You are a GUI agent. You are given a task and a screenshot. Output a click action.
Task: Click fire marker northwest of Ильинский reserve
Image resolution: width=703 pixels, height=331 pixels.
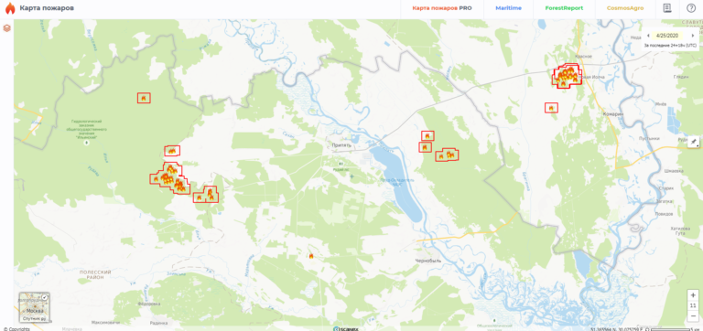tap(144, 98)
